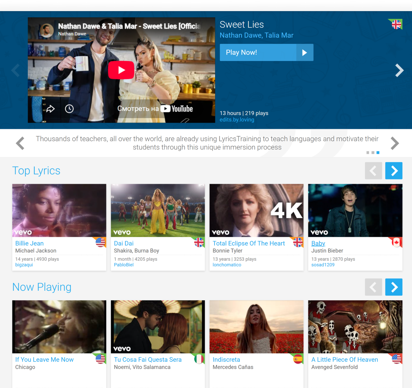Image resolution: width=412 pixels, height=388 pixels.
Task: Click US flag on Billie Jean card
Action: [x=100, y=242]
